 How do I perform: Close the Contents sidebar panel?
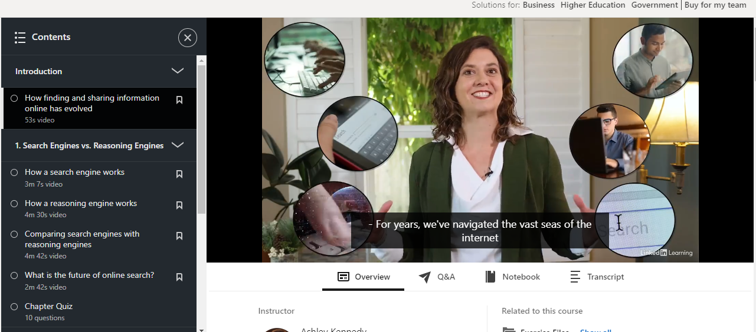pos(188,38)
